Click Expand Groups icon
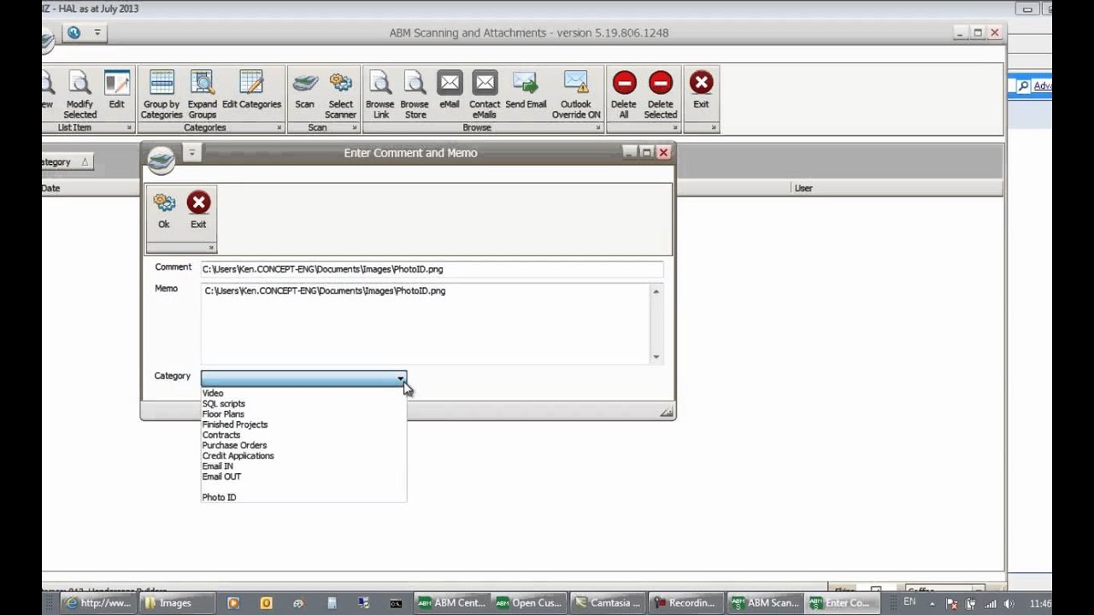The width and height of the screenshot is (1094, 615). click(x=203, y=94)
